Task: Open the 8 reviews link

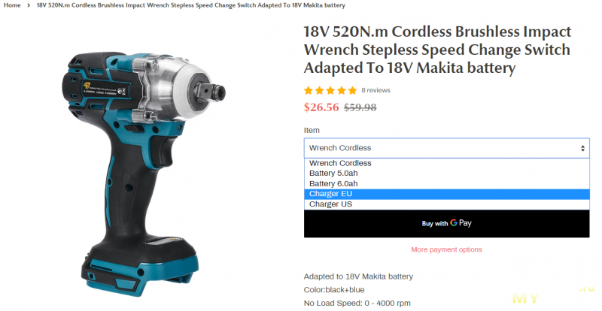Action: [x=375, y=90]
